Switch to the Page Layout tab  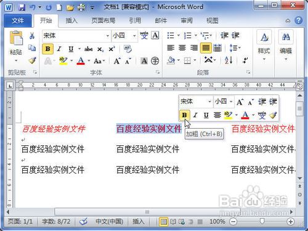103,20
